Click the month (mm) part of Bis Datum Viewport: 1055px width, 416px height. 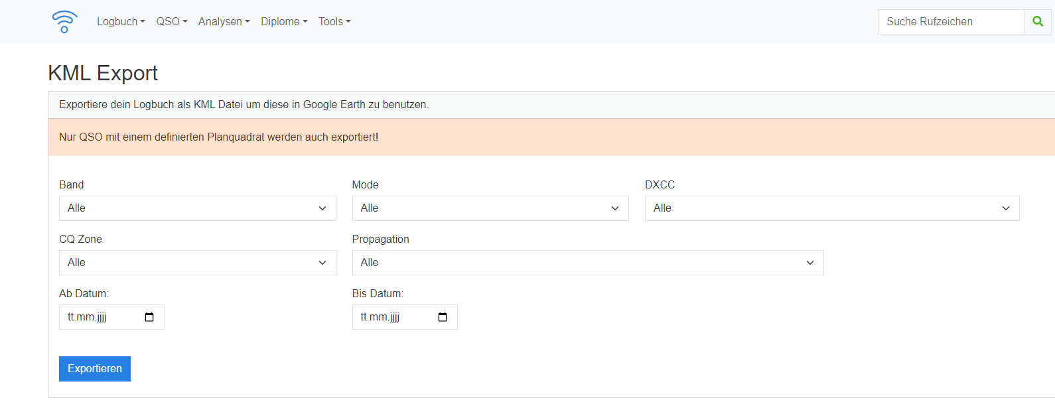click(x=378, y=317)
